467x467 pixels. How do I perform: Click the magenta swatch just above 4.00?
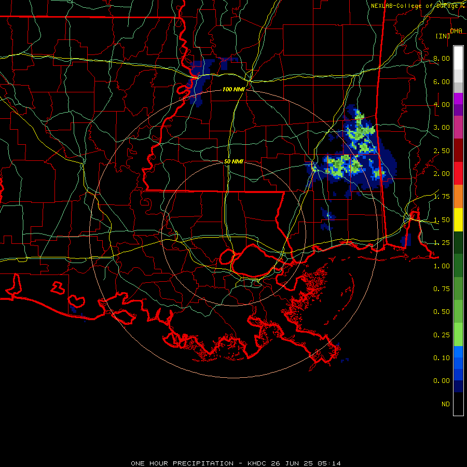458,99
